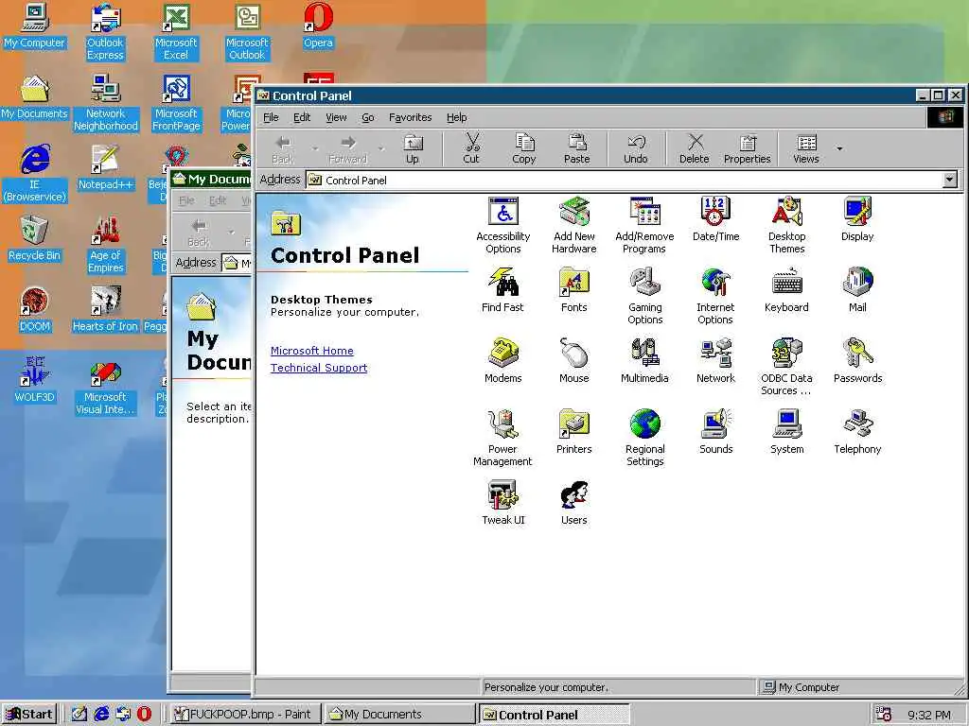Click the Delete toolbar button
Screen dimensions: 969x726
tap(694, 149)
